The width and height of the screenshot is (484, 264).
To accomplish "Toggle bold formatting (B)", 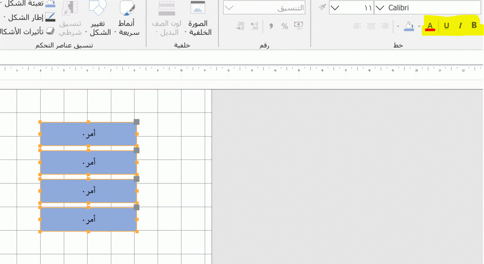I will click(x=474, y=26).
